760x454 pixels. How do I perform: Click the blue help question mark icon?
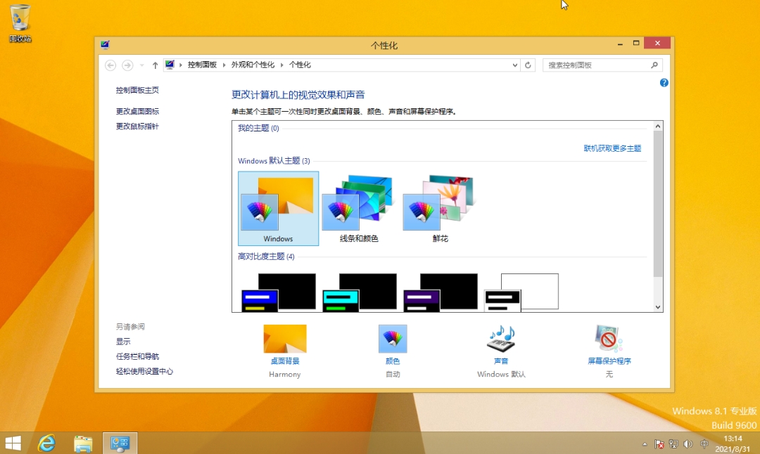[664, 83]
